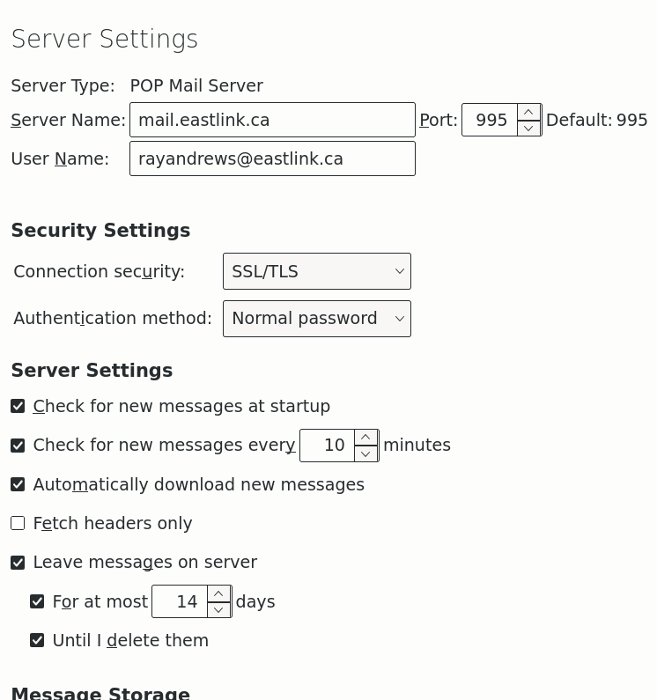The height and width of the screenshot is (700, 657).
Task: Decrease the Port number with down arrow
Action: coord(528,128)
